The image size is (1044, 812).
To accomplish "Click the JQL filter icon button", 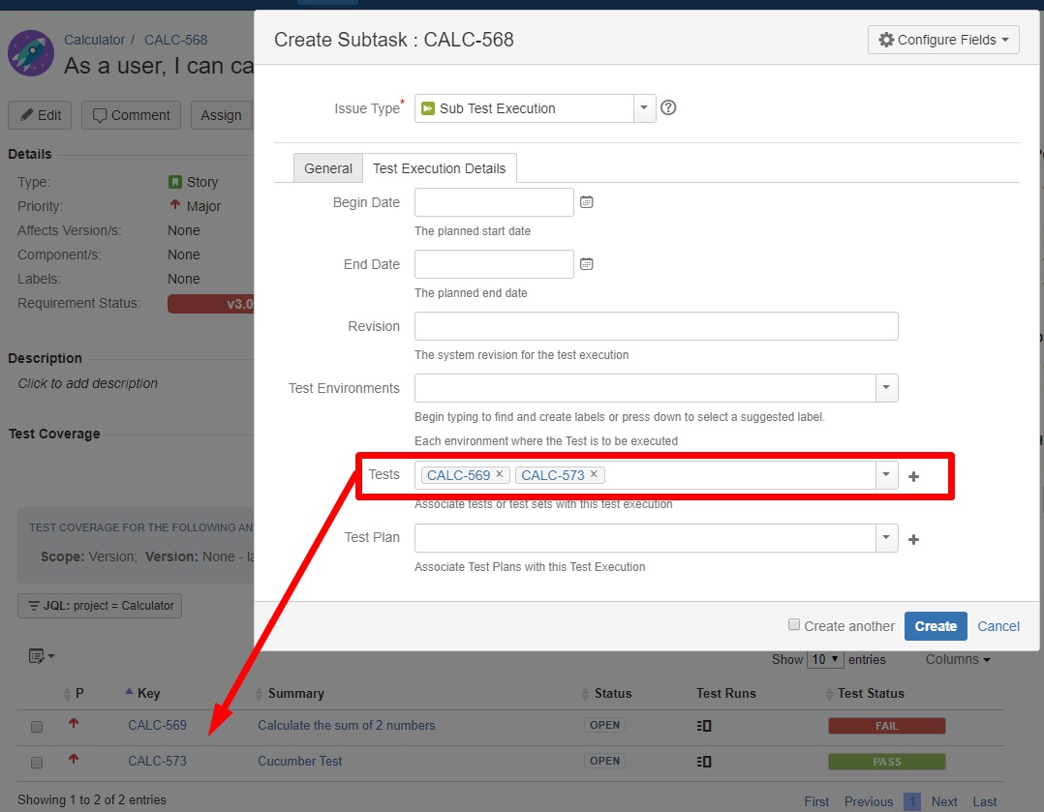I will click(x=99, y=606).
